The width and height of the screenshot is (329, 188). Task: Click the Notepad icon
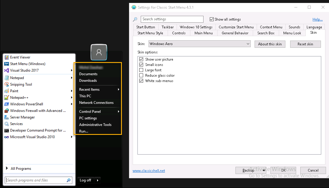coord(7,78)
